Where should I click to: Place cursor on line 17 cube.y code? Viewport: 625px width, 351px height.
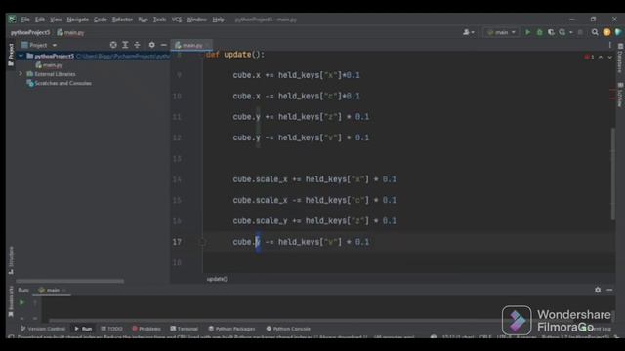[x=301, y=242]
